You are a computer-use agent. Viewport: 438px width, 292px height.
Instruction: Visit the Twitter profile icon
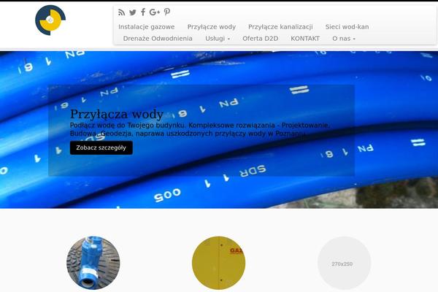[x=133, y=12]
